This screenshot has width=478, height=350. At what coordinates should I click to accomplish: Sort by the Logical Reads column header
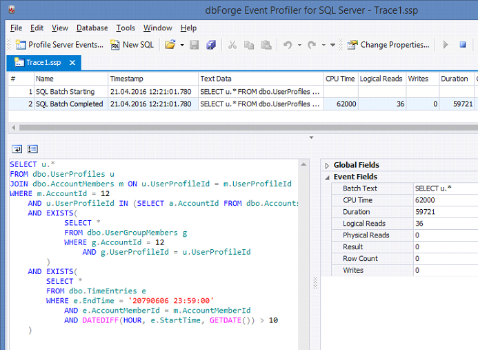tap(382, 79)
